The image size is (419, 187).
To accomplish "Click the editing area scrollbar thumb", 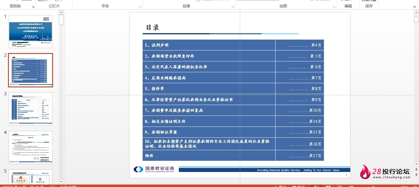I will coord(416,20).
